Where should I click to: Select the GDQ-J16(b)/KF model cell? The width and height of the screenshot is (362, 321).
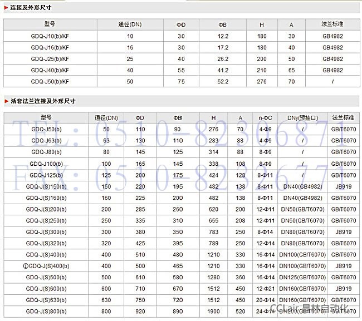pos(50,47)
